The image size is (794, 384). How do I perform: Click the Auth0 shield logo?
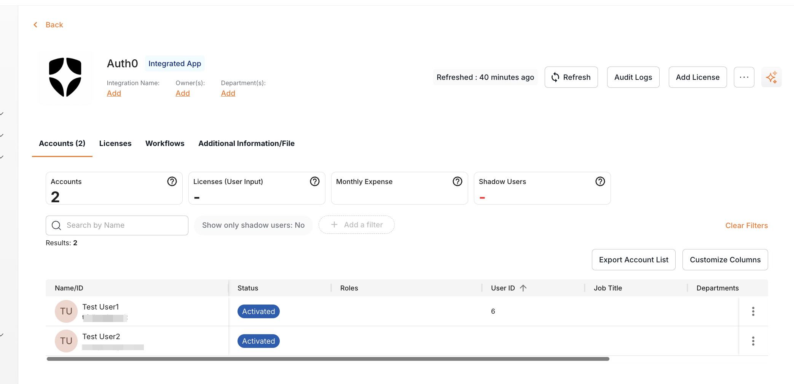[x=65, y=77]
